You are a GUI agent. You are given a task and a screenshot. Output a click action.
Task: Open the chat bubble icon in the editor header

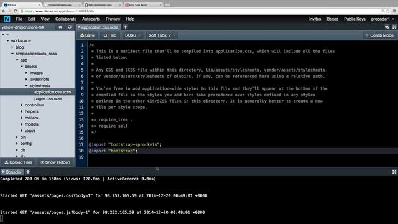pyautogui.click(x=387, y=27)
